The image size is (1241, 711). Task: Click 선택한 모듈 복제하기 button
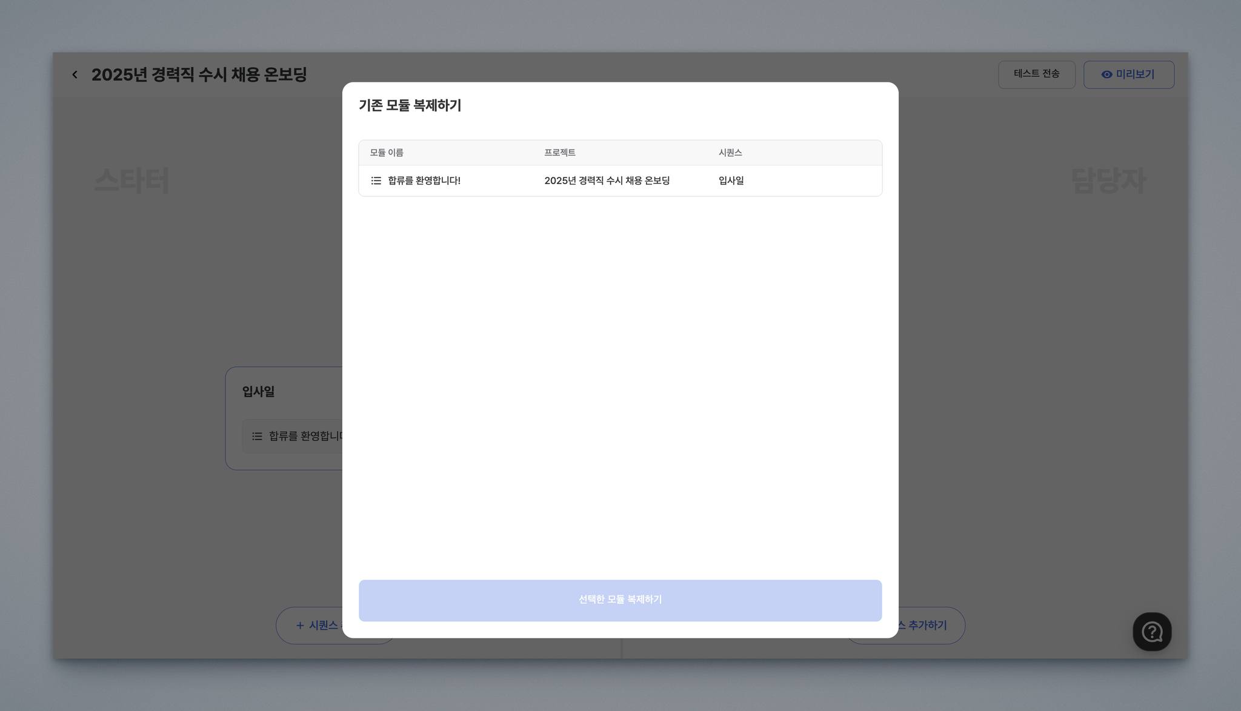(620, 600)
